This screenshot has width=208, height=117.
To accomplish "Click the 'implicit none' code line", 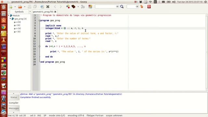I will pos(53,26).
